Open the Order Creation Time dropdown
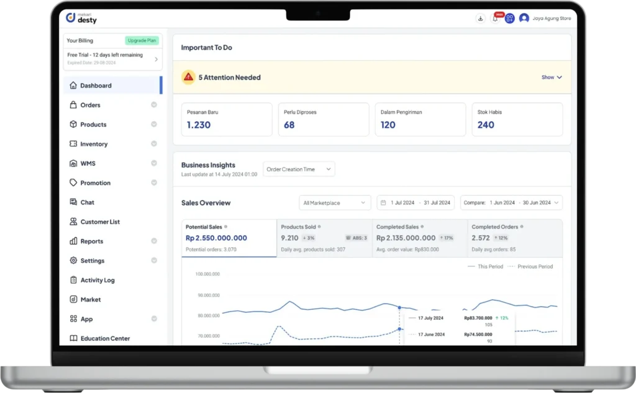Image resolution: width=636 pixels, height=393 pixels. [298, 168]
